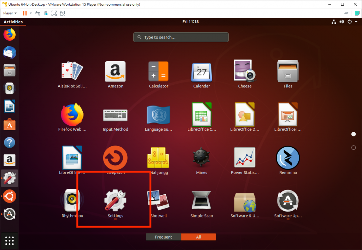Go to the first app page indicator

click(x=354, y=134)
